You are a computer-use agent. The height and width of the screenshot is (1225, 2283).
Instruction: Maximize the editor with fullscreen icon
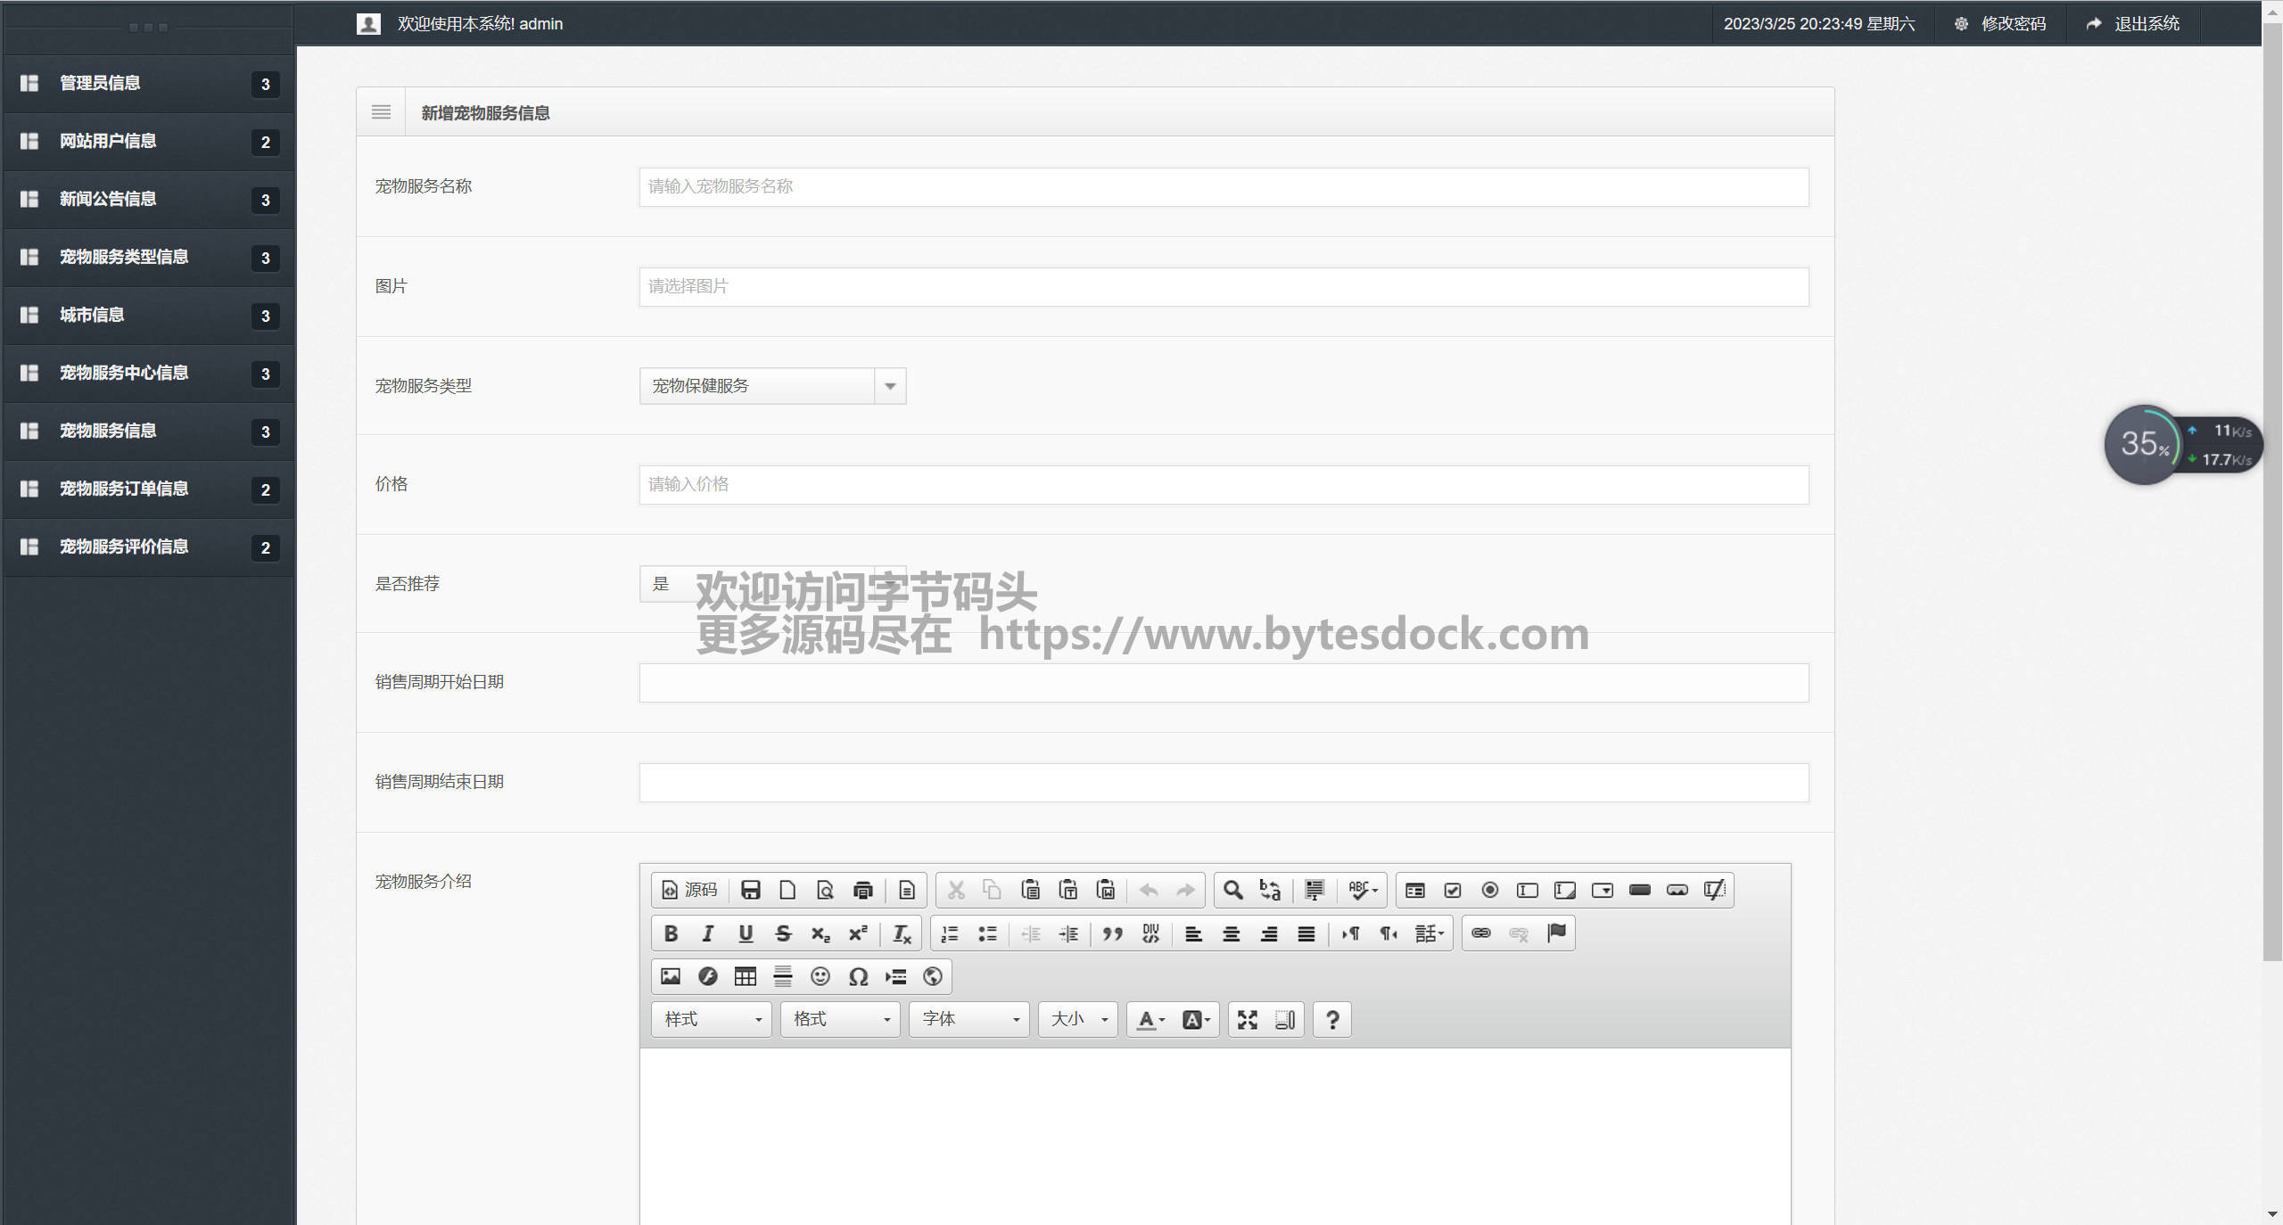1247,1019
